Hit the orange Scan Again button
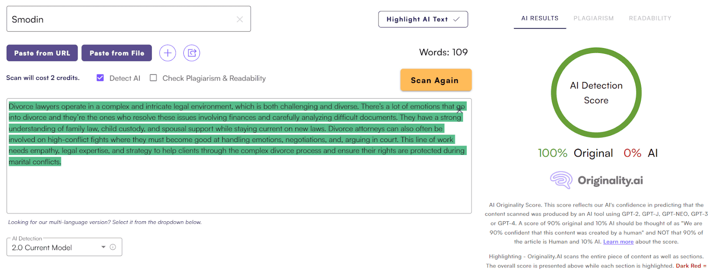 click(436, 80)
